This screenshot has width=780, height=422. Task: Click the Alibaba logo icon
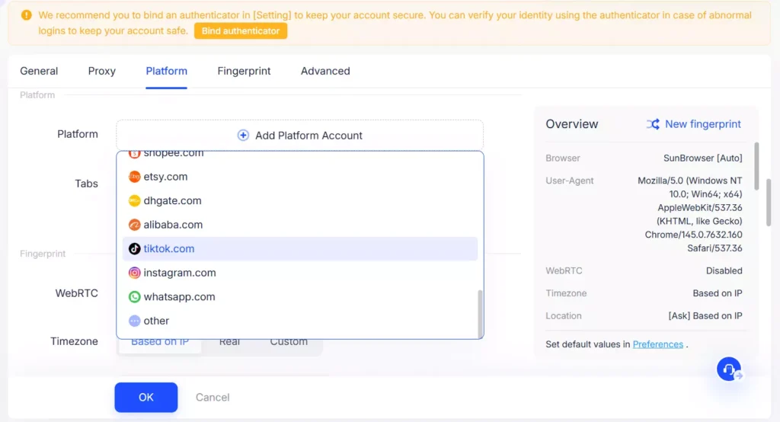[x=134, y=225]
